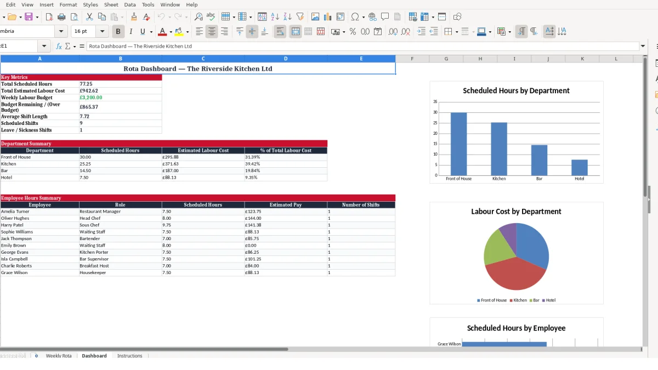Align cell text left

200,32
